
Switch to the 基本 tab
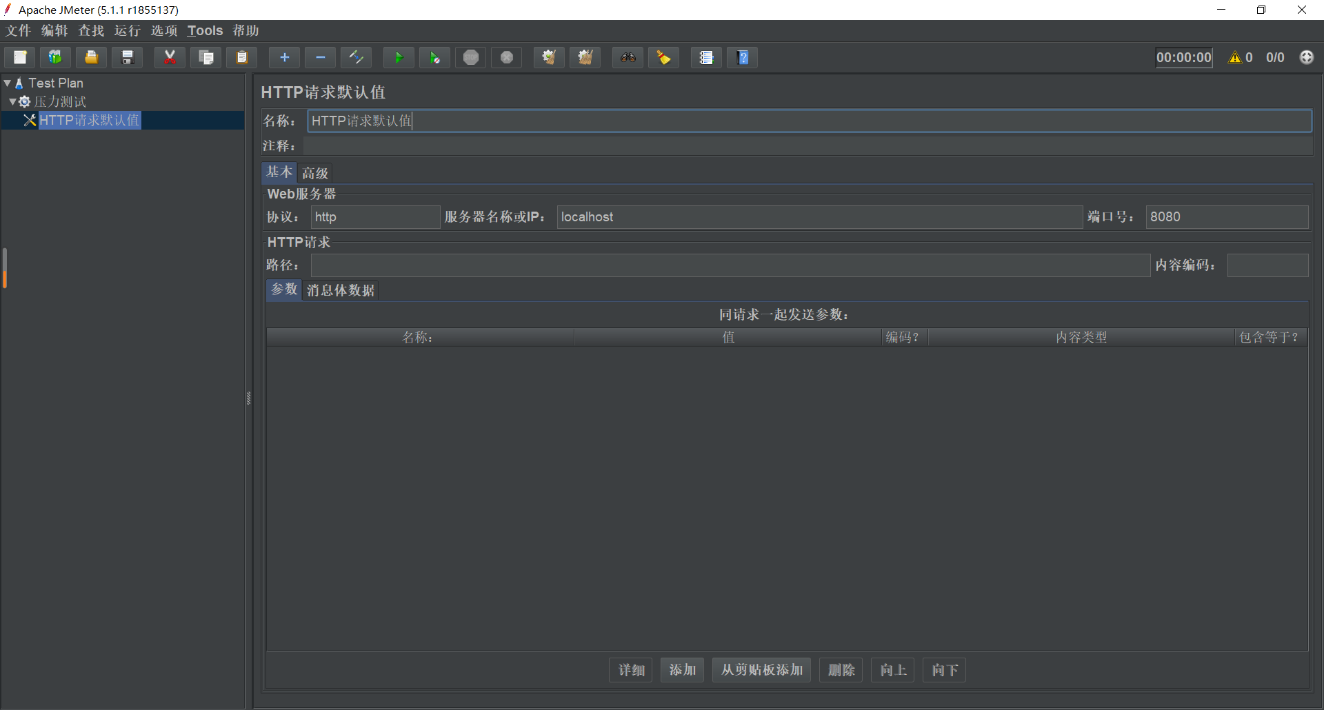[279, 172]
